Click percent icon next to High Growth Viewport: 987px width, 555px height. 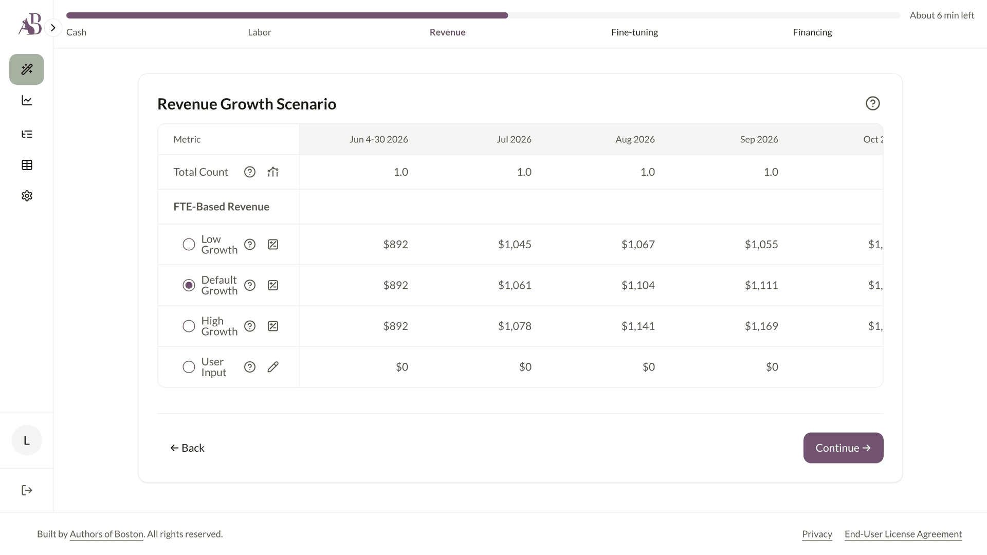(273, 326)
